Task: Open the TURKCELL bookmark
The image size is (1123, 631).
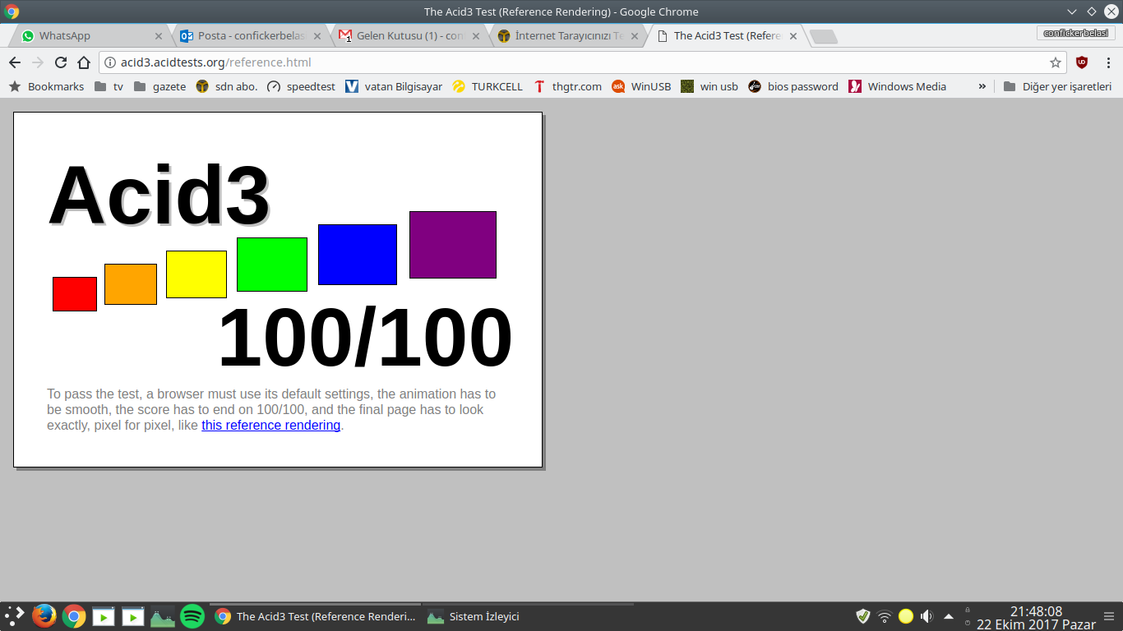Action: point(488,86)
